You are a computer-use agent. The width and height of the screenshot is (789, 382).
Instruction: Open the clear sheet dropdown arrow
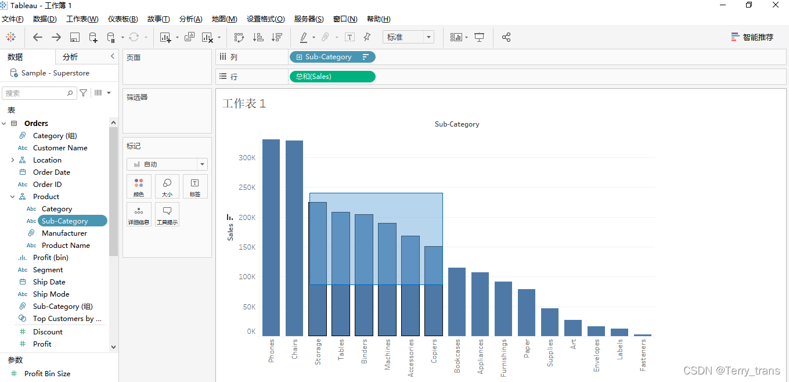click(x=219, y=38)
